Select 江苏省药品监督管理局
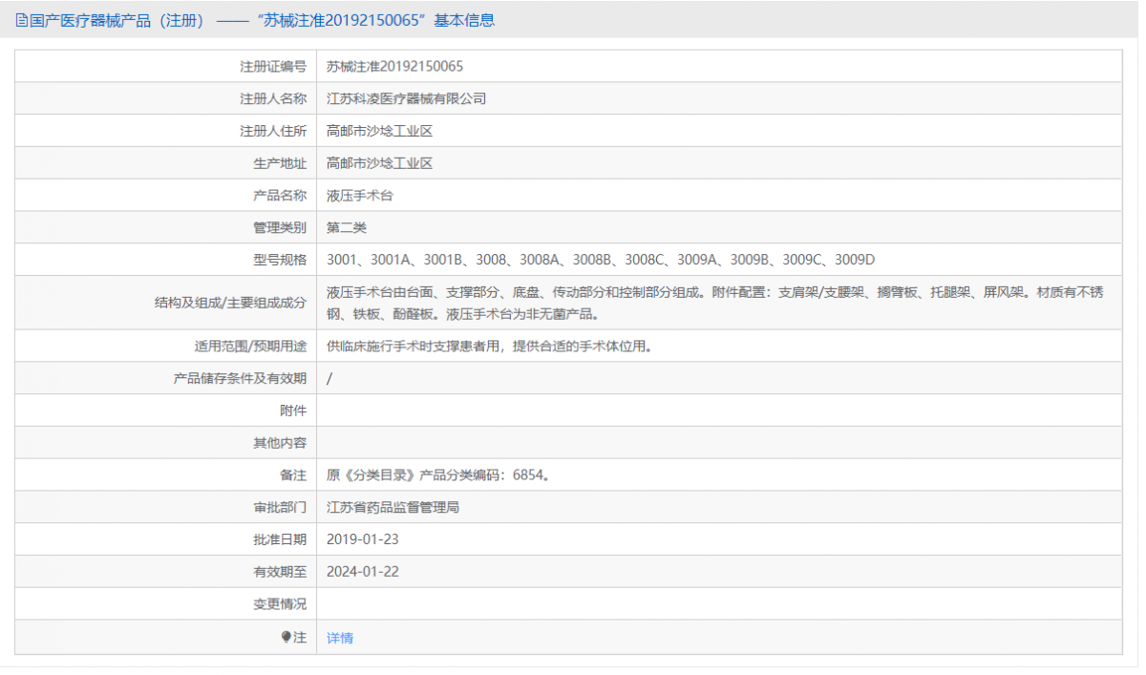The image size is (1146, 675). point(393,507)
